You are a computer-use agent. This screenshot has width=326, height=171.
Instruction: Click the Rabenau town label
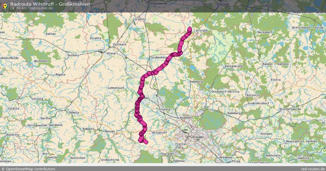pyautogui.click(x=178, y=161)
